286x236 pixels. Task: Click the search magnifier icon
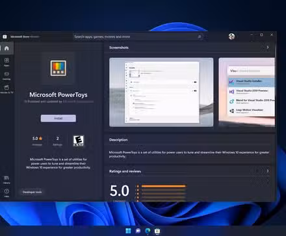tap(200, 37)
